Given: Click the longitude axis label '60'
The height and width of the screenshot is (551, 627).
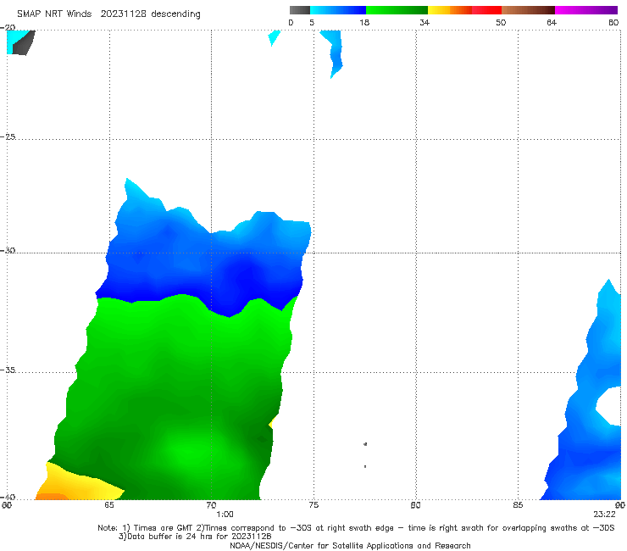Looking at the screenshot, I should click(x=7, y=505).
